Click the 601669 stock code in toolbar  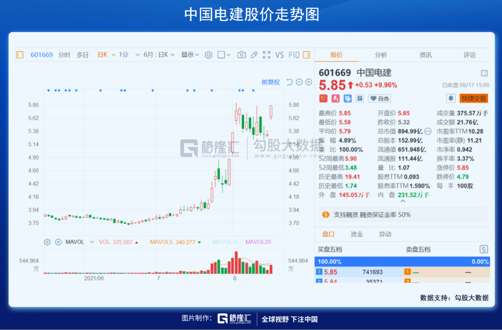(x=42, y=55)
